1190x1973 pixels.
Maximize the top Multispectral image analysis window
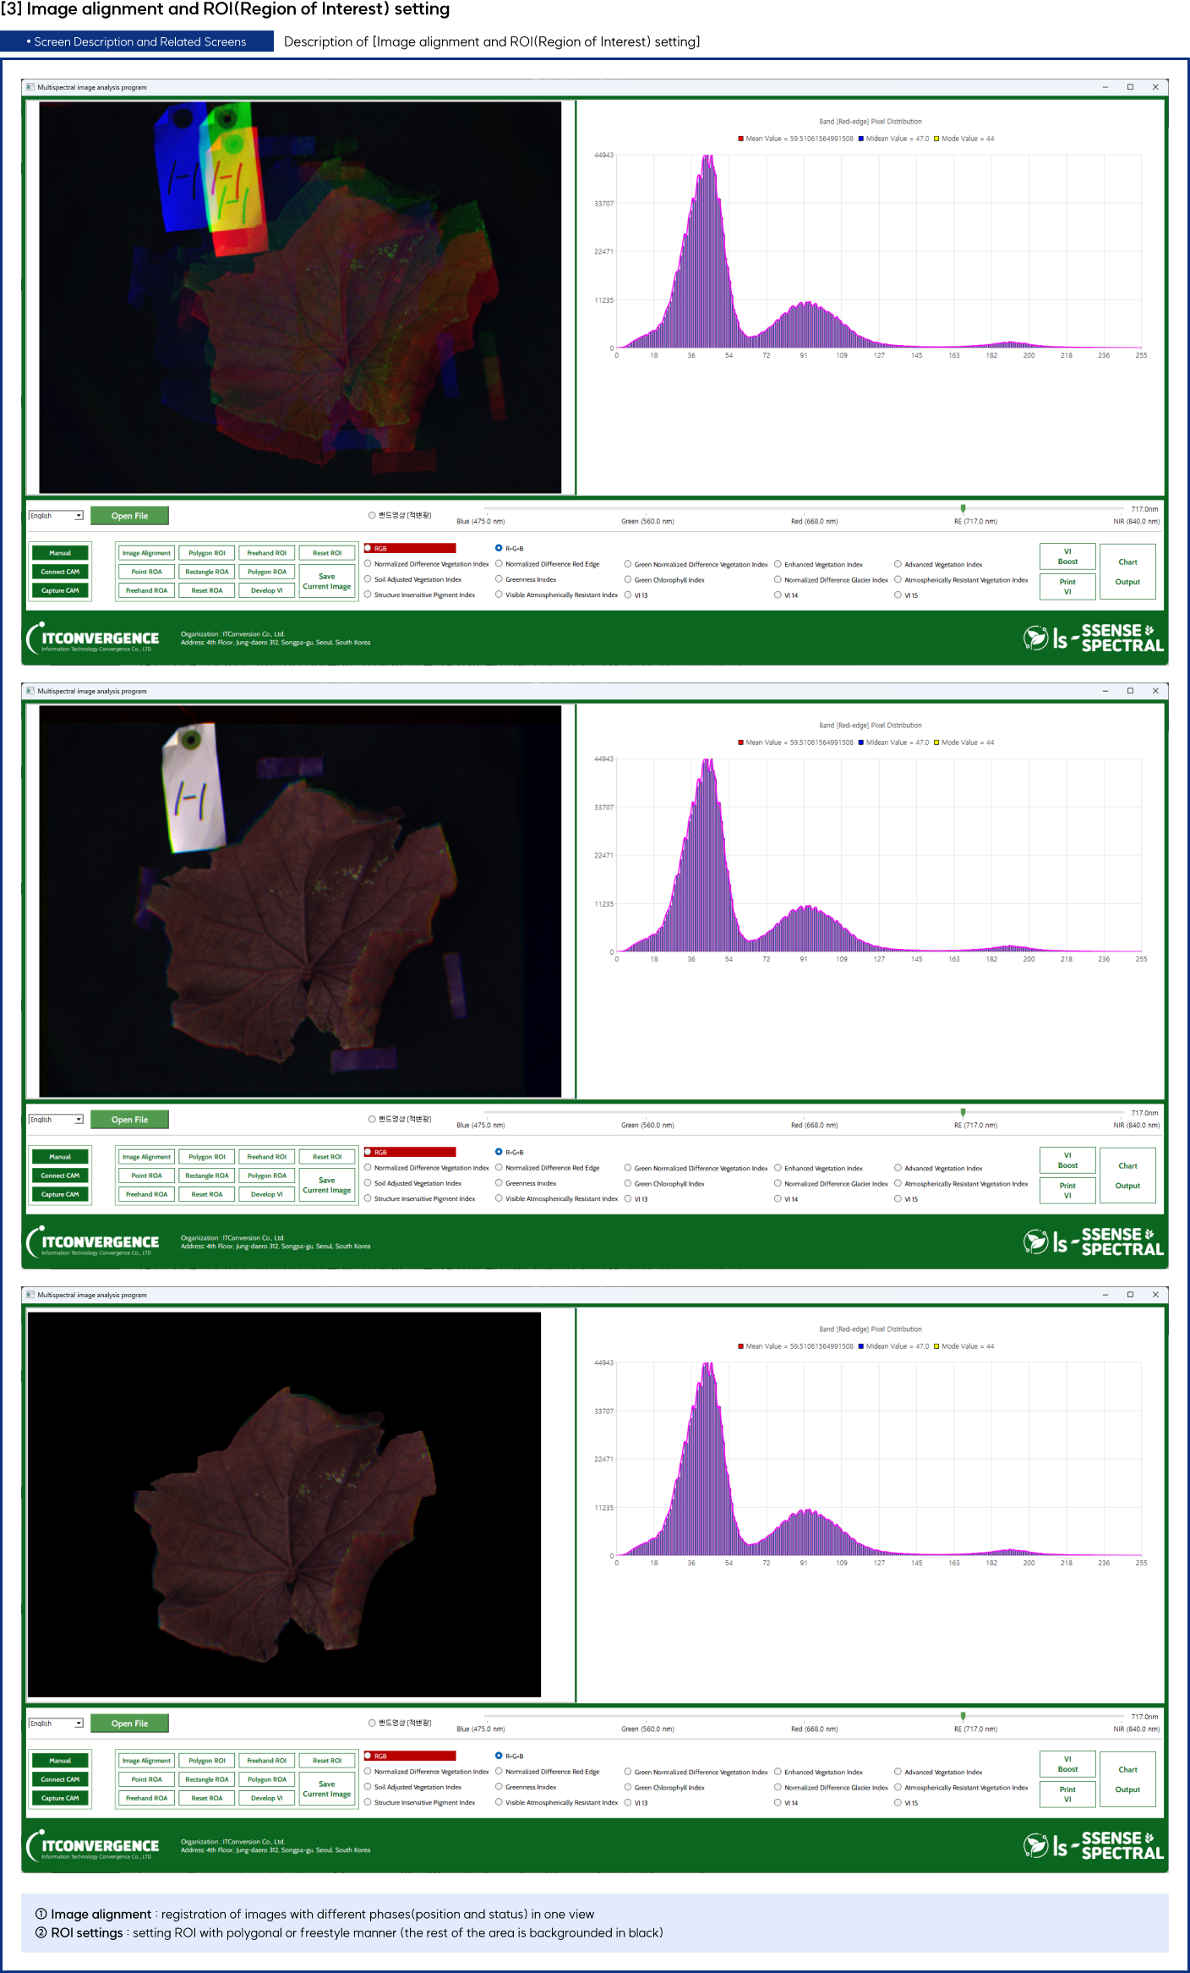1130,87
